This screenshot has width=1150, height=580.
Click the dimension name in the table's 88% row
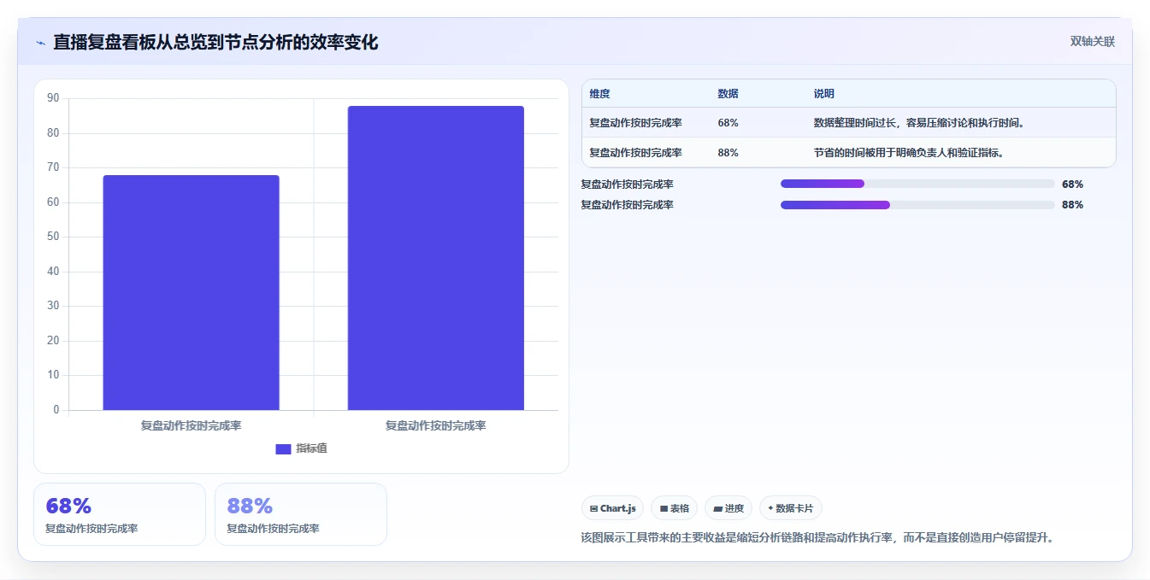click(x=635, y=153)
